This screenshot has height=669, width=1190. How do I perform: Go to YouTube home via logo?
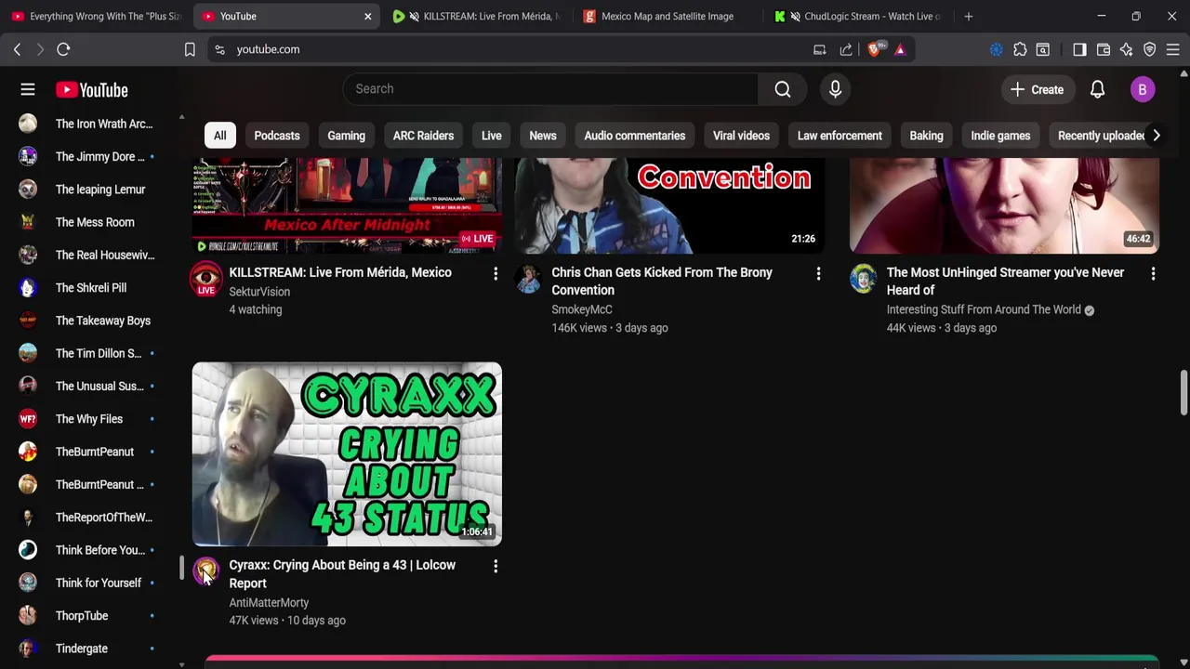coord(91,90)
